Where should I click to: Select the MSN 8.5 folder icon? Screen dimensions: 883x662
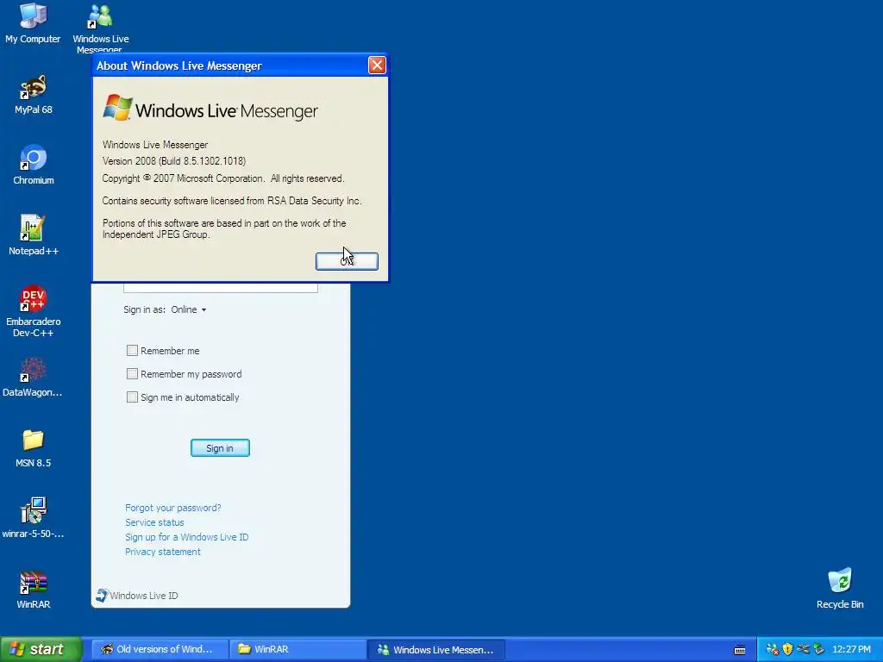[34, 448]
